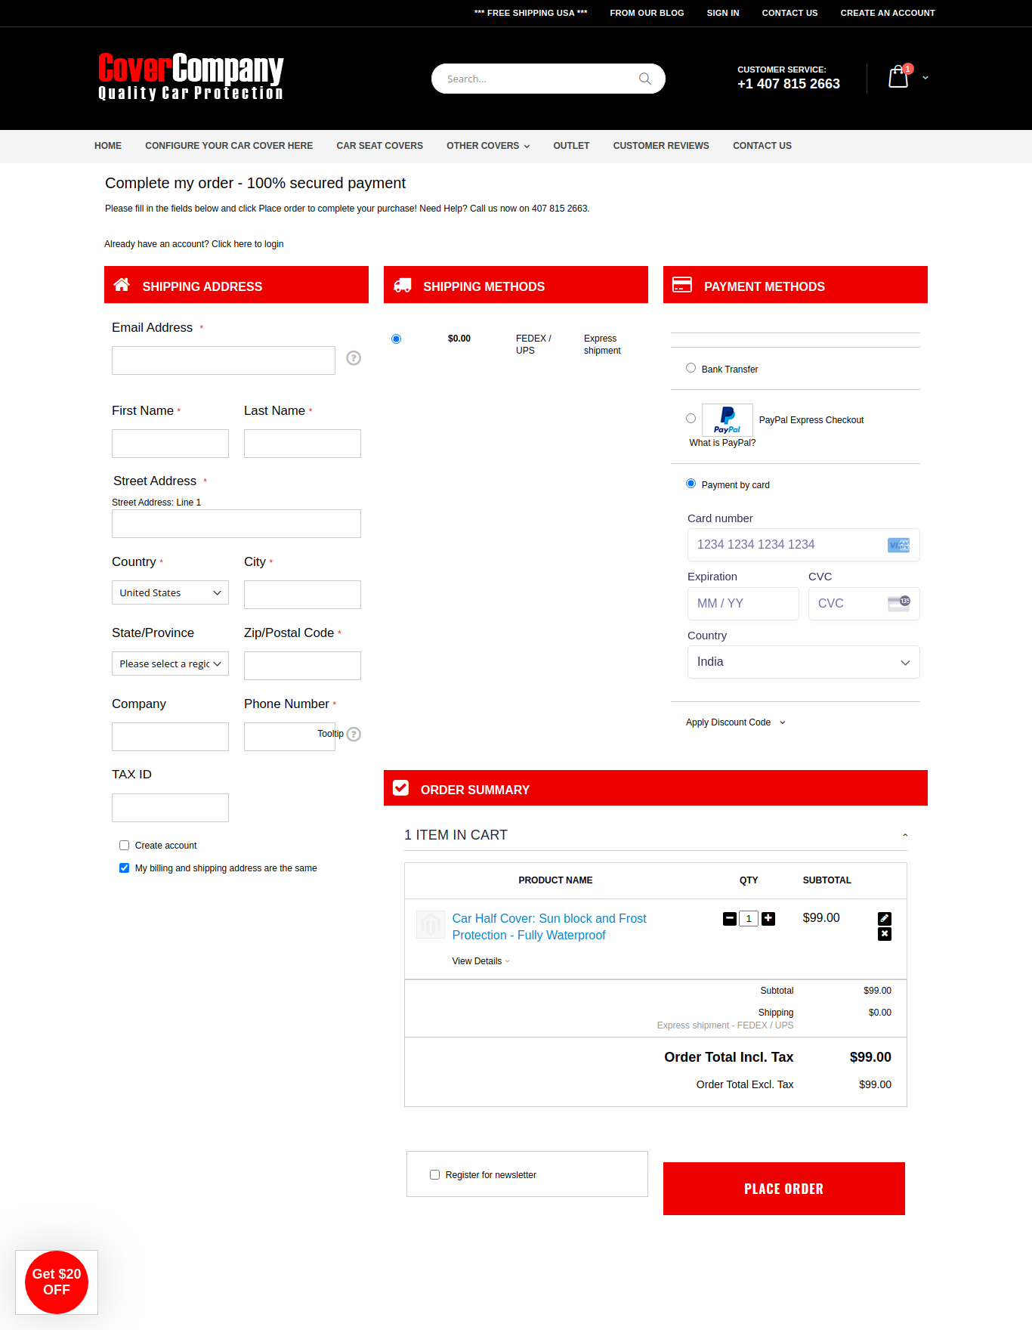Increase item quantity with plus icon

click(x=768, y=919)
